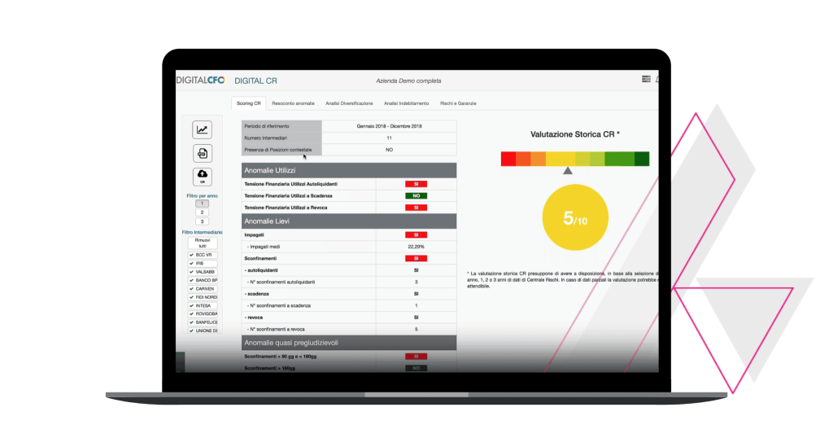This screenshot has height=438, width=833.
Task: Click the red segment of rating bar
Action: point(508,159)
